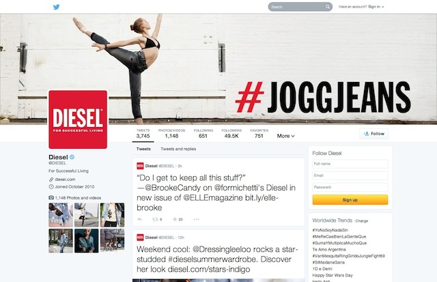Open the Sign in dropdown

[x=376, y=7]
